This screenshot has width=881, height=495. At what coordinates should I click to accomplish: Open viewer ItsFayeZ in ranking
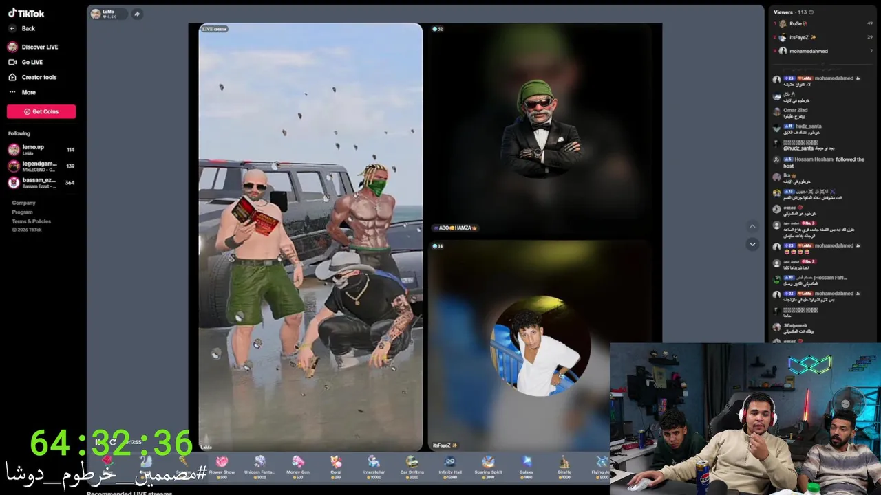[823, 37]
